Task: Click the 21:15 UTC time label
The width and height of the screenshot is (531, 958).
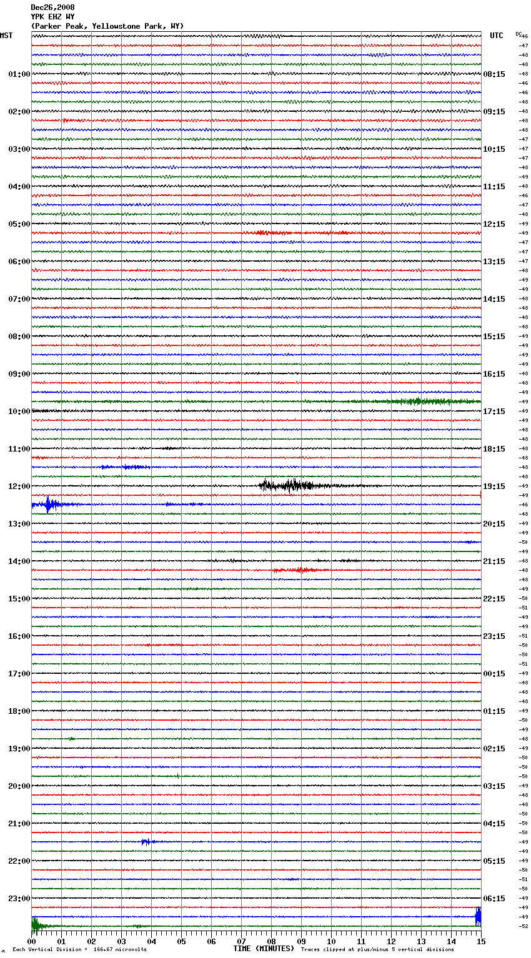Action: 494,561
